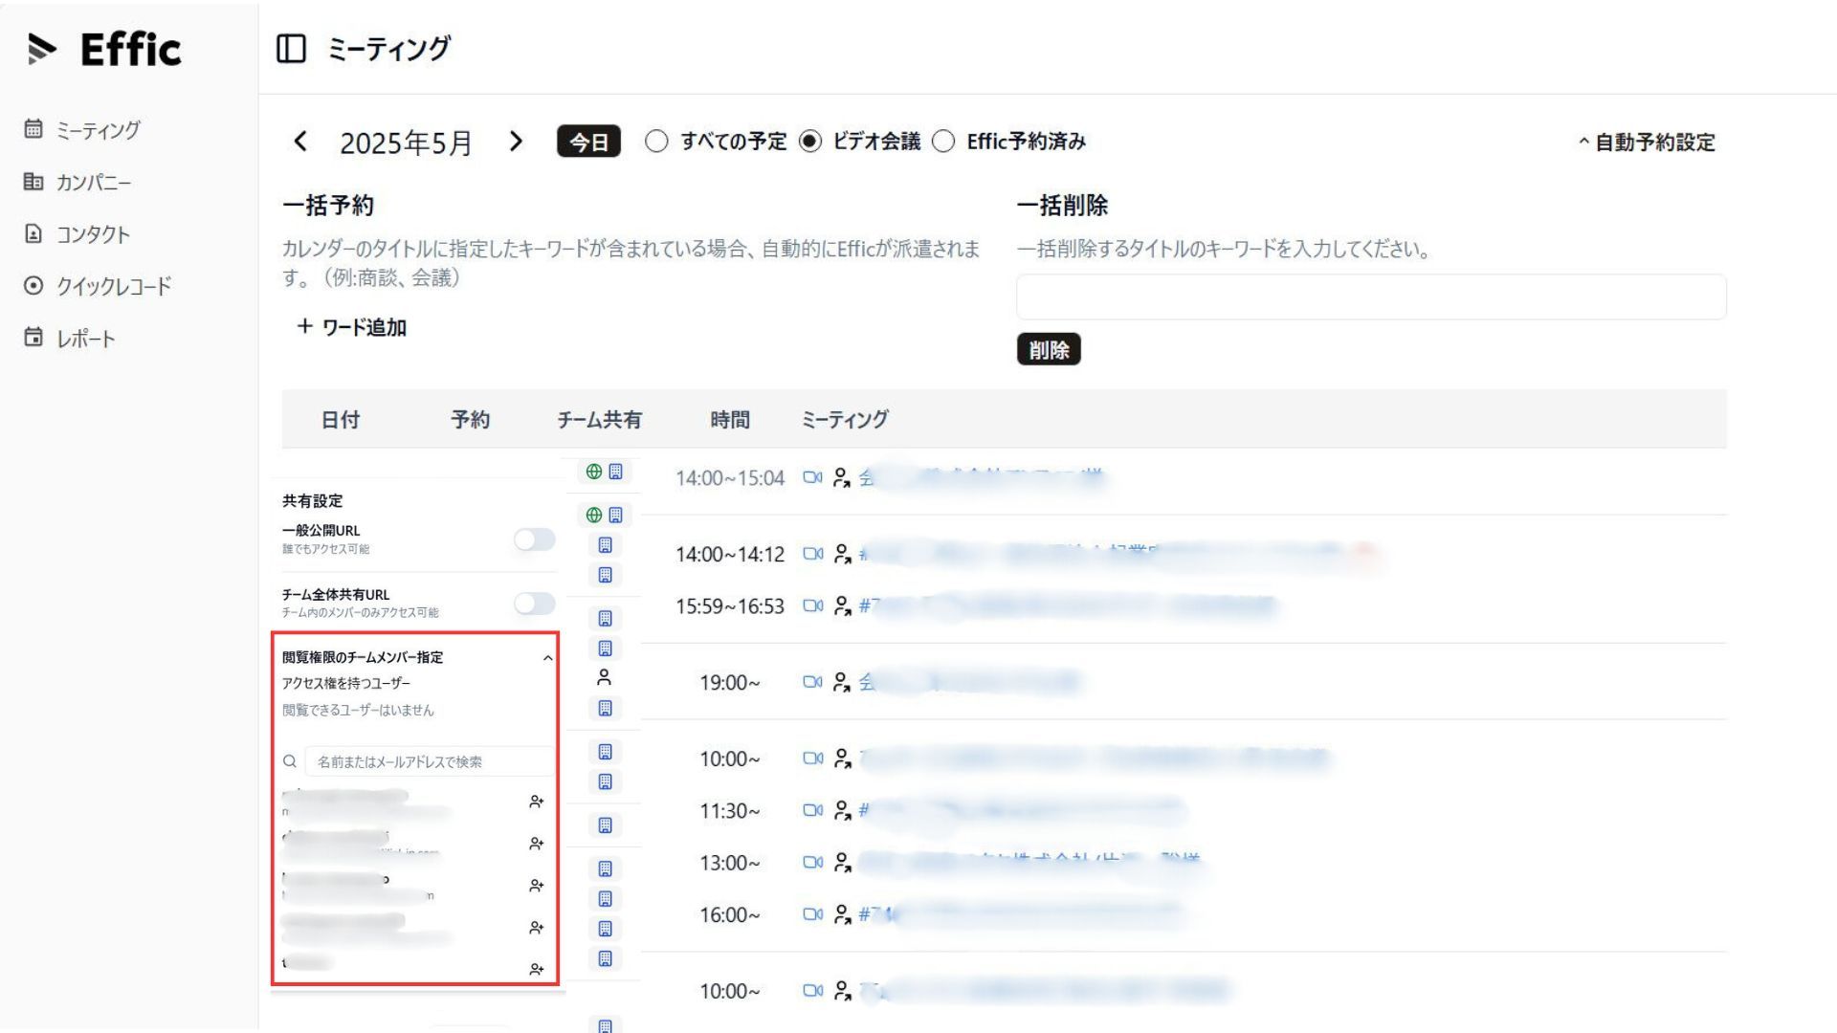Click the 削除 button

point(1049,350)
